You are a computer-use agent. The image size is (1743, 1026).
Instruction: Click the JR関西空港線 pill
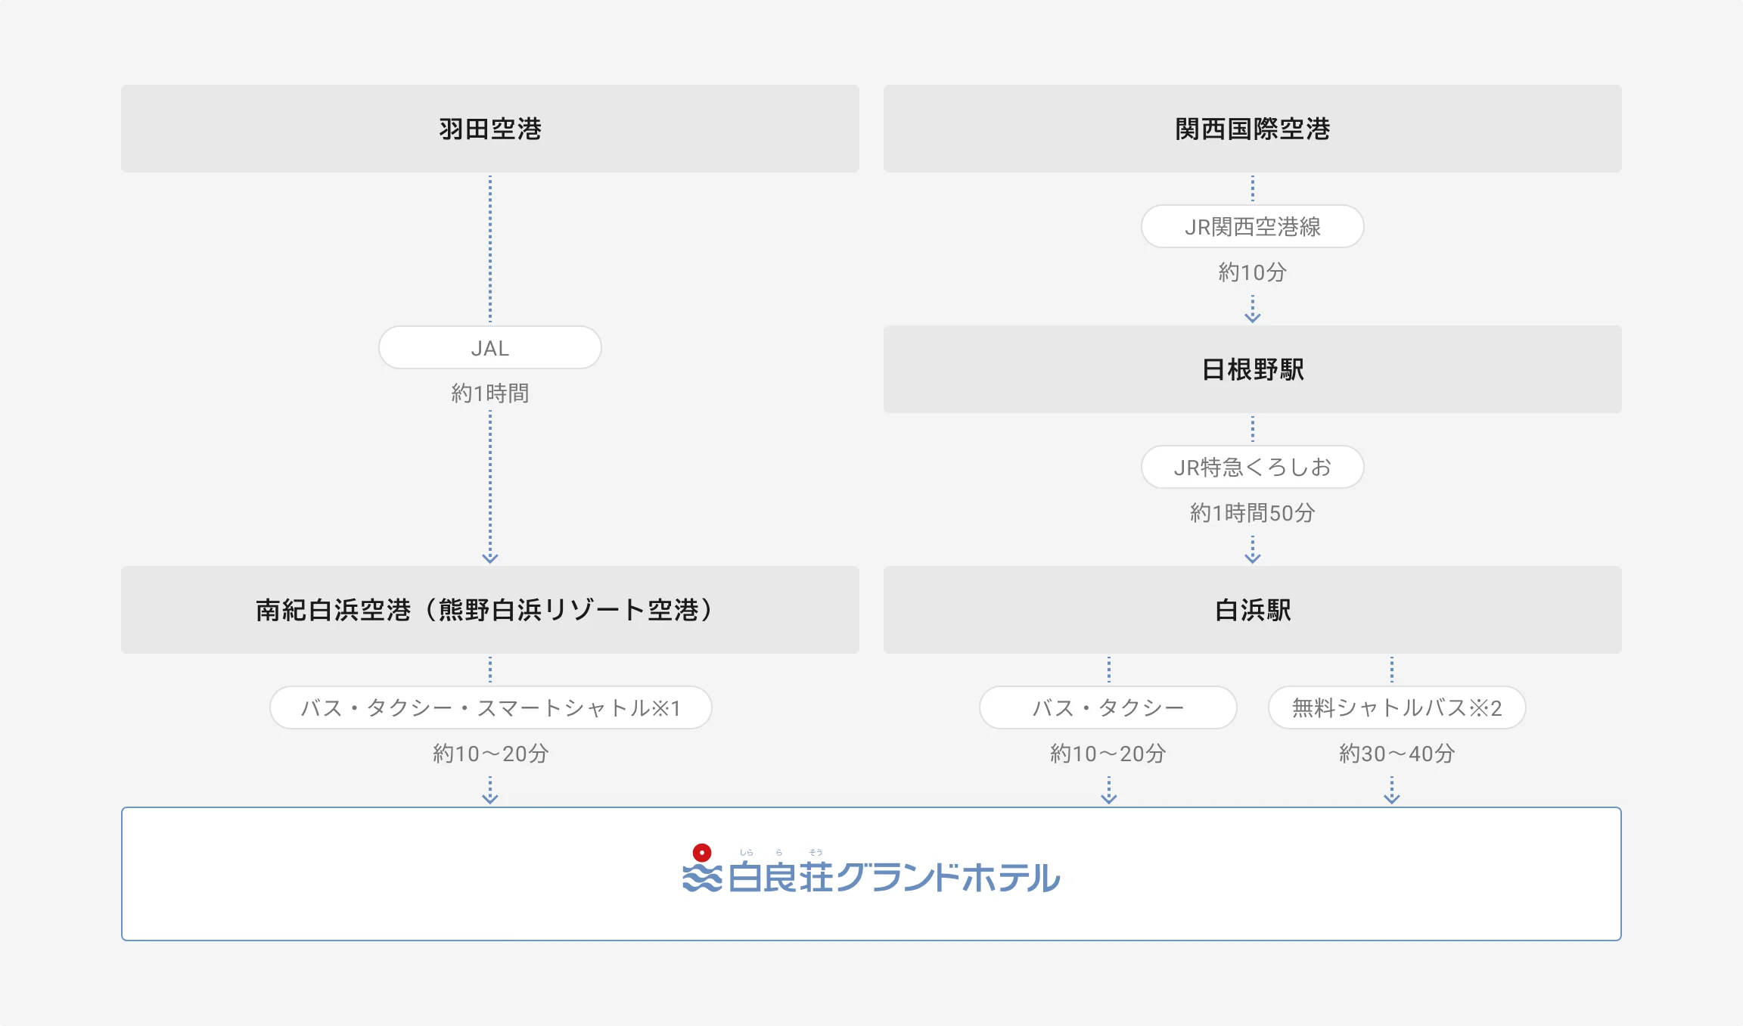tap(1253, 226)
